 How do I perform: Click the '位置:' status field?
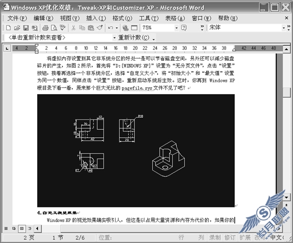coord(105,238)
